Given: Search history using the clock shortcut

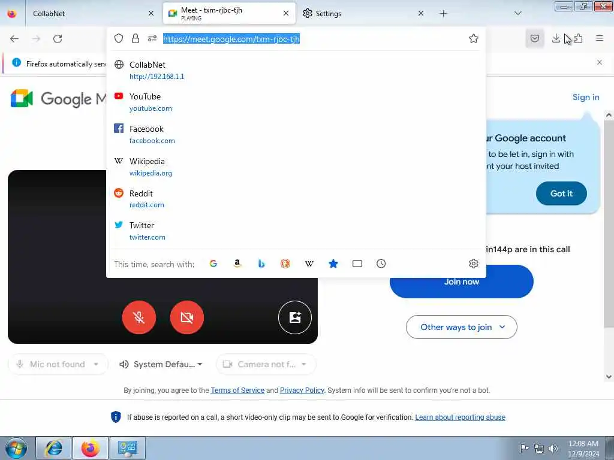Looking at the screenshot, I should click(x=381, y=264).
